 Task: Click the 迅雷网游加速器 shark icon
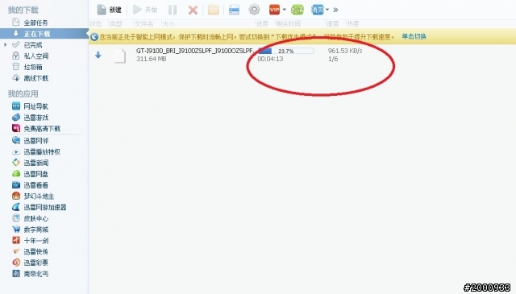tap(16, 207)
